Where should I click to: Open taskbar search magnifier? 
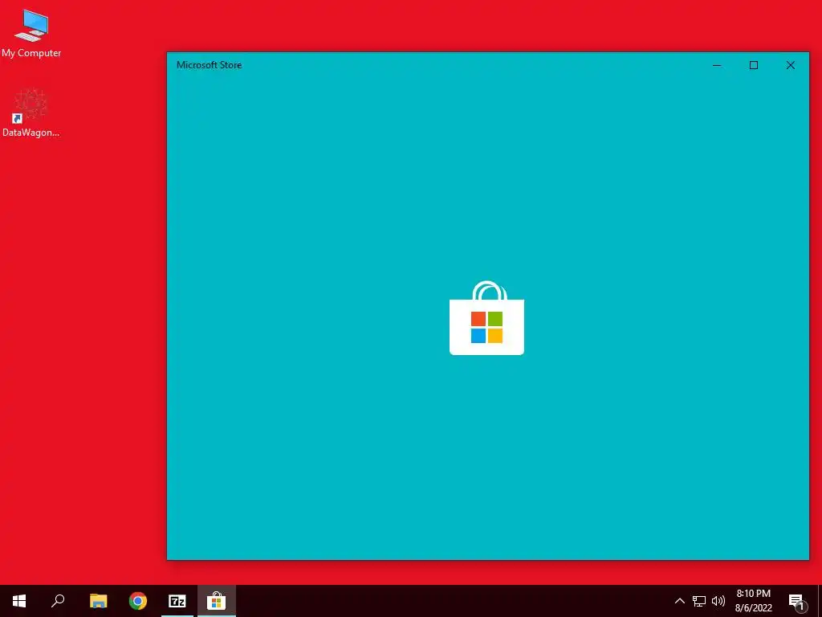[58, 601]
